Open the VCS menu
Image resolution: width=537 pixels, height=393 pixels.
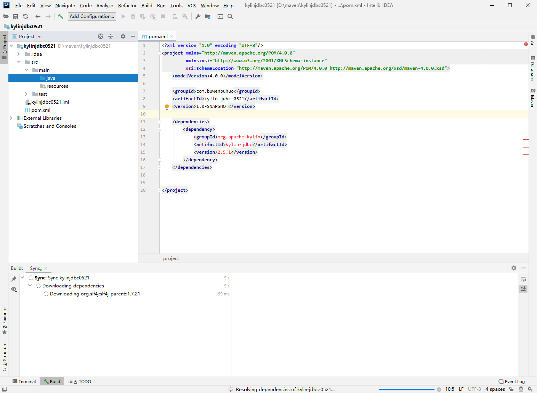point(192,6)
